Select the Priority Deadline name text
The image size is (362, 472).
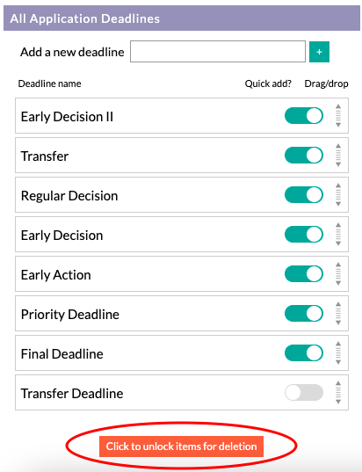click(70, 315)
